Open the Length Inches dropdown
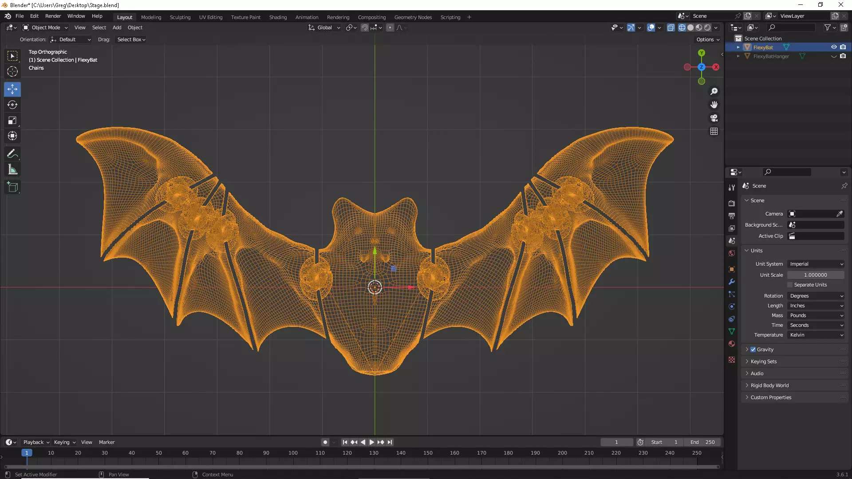852x479 pixels. (x=816, y=306)
